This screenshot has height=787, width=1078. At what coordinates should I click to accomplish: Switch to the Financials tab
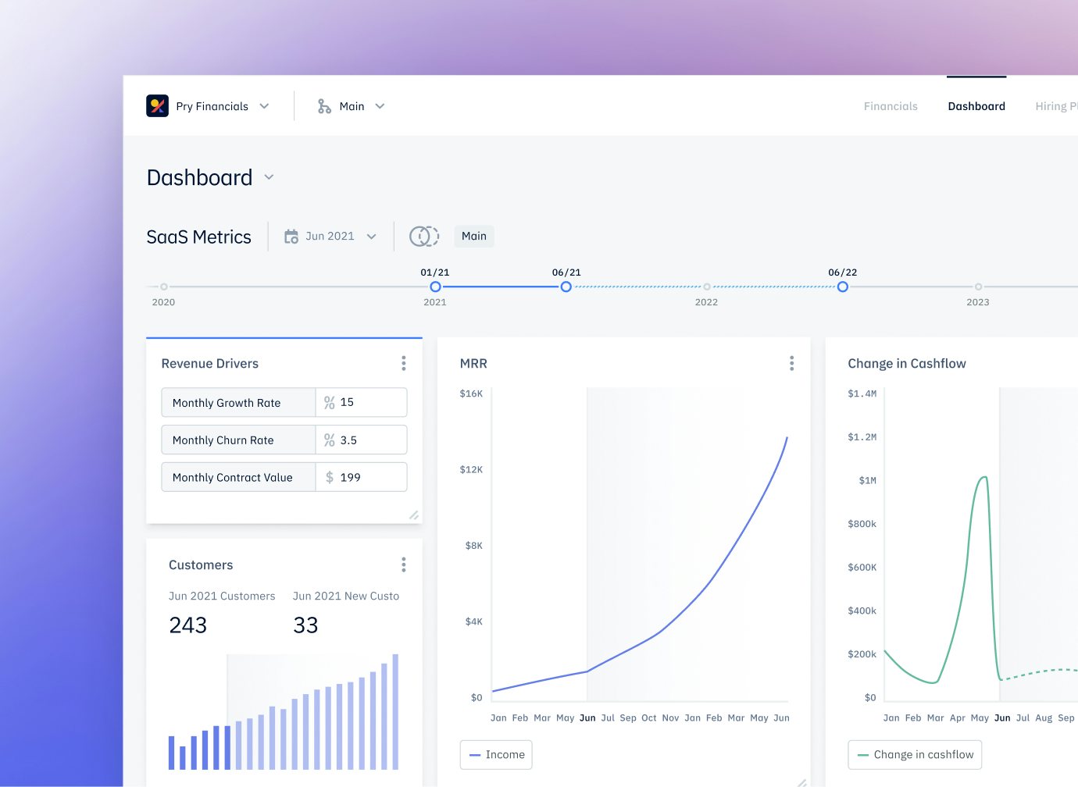[x=891, y=106]
